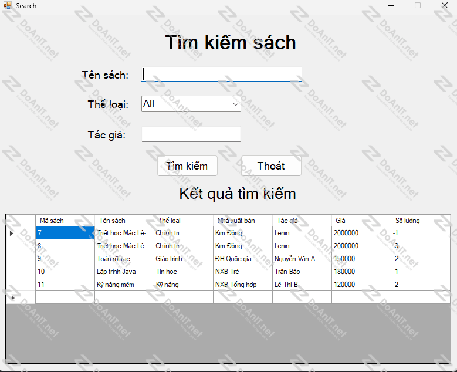Viewport: 457px width, 372px height.
Task: Sort by the Tên sách column header
Action: pos(124,221)
